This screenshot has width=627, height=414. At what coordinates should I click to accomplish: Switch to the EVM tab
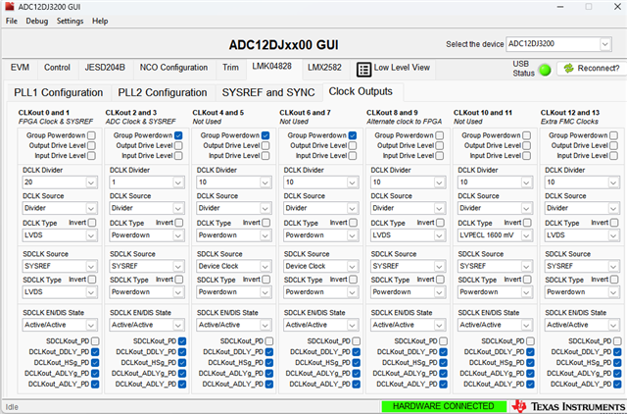pyautogui.click(x=20, y=68)
